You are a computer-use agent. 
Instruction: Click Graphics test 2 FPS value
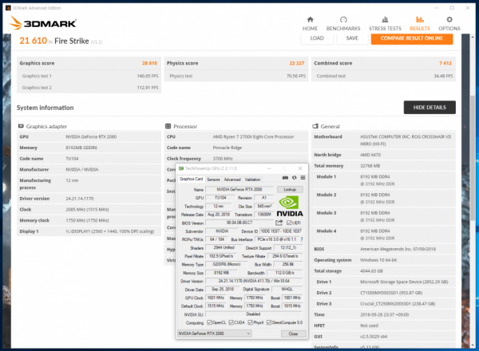(x=148, y=88)
